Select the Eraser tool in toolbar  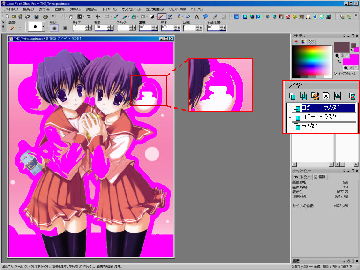(x=161, y=16)
